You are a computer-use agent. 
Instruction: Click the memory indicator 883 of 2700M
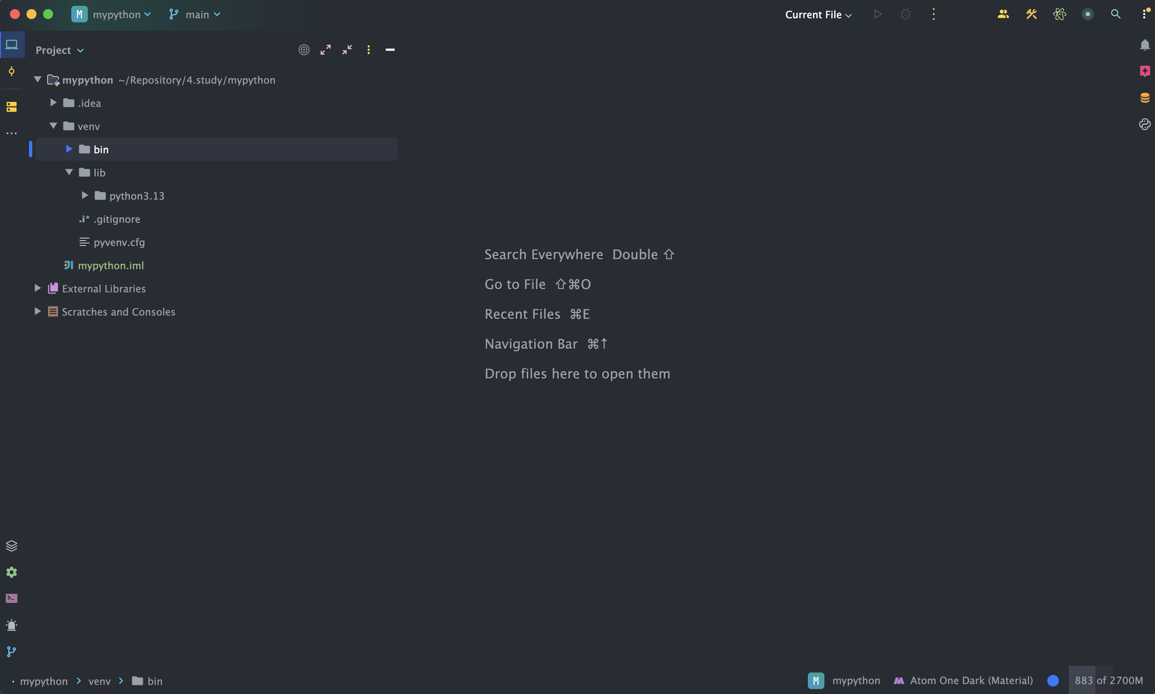[1108, 680]
